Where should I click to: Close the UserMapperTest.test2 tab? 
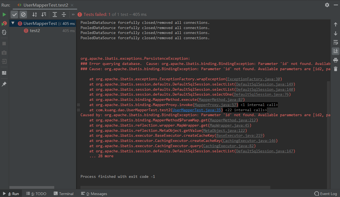pyautogui.click(x=72, y=5)
